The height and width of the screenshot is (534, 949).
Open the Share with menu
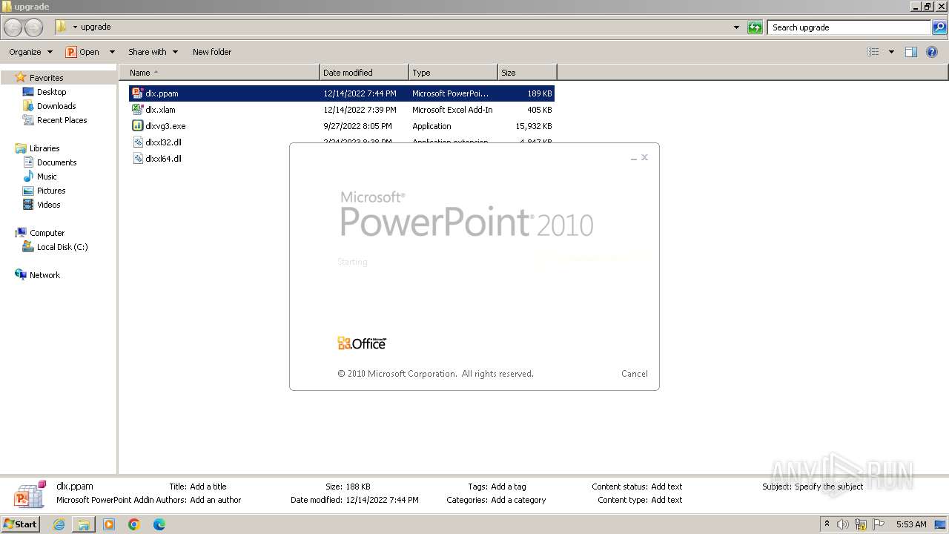coord(153,52)
